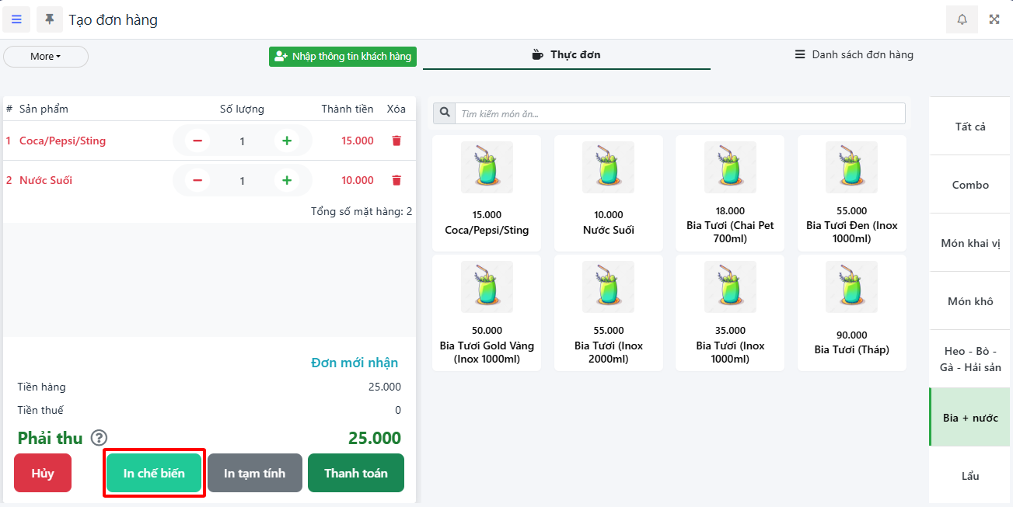Screen dimensions: 1013x507
Task: Click the pin icon beside page title
Action: coord(50,19)
